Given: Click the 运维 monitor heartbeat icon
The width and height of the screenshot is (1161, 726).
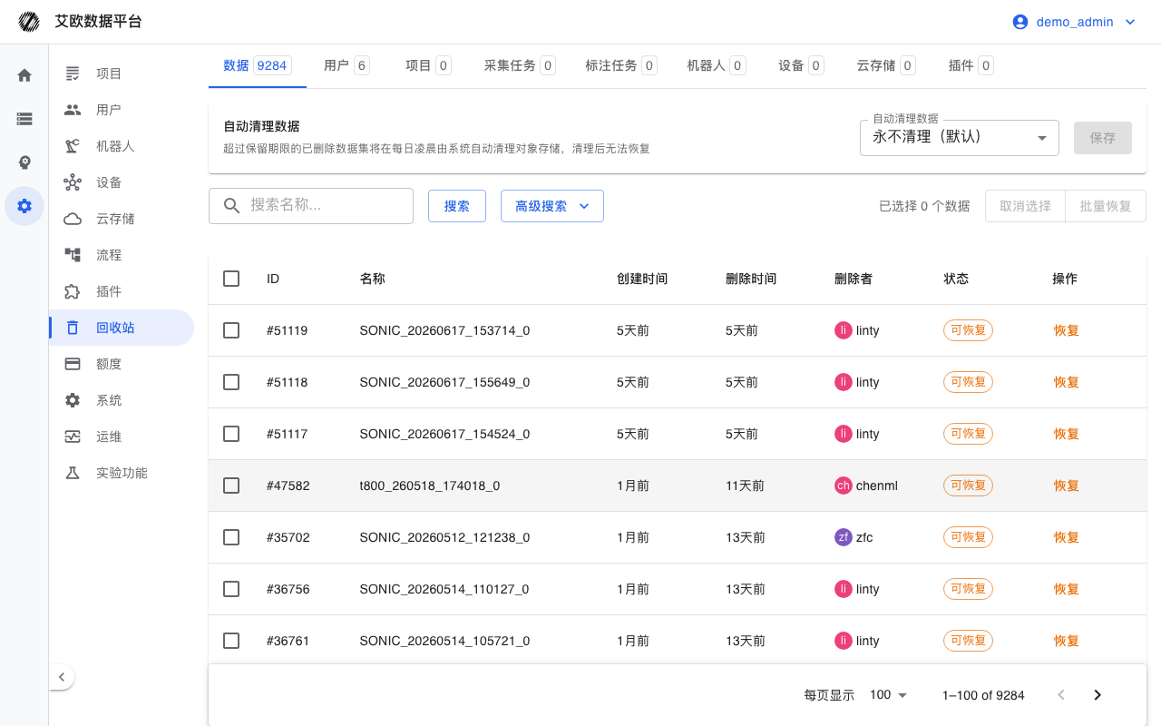Looking at the screenshot, I should click(73, 437).
